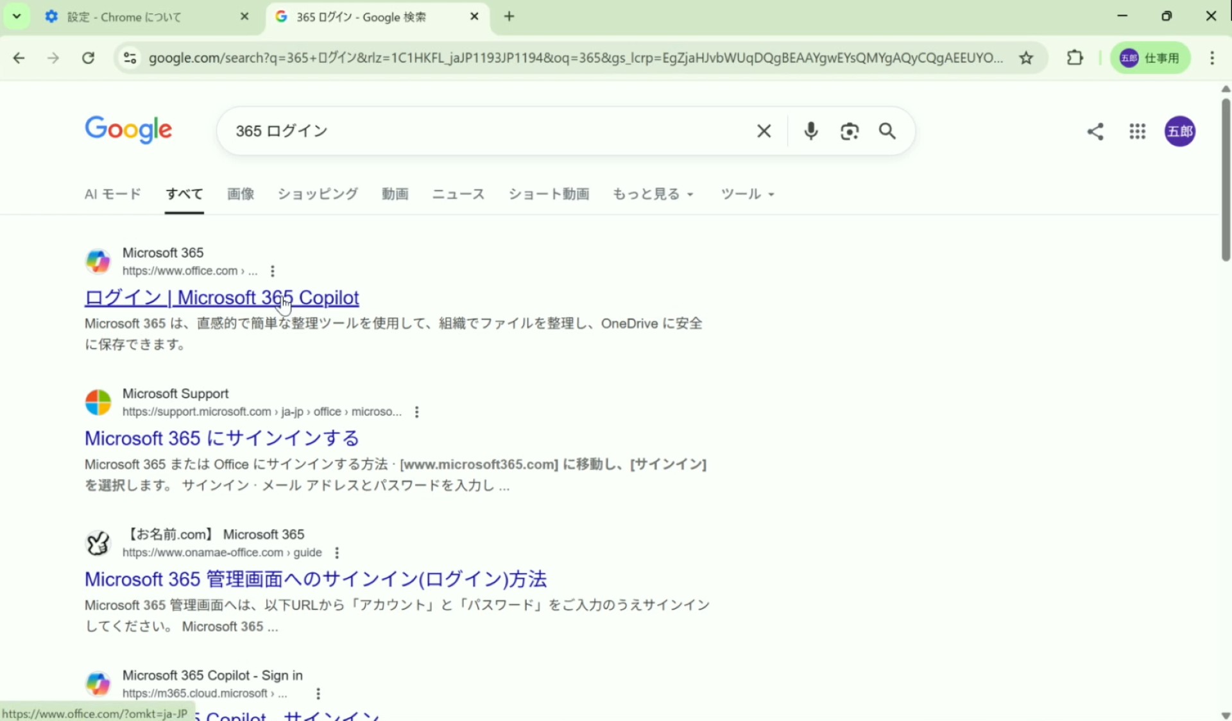
Task: Reload the current page
Action: [x=88, y=58]
